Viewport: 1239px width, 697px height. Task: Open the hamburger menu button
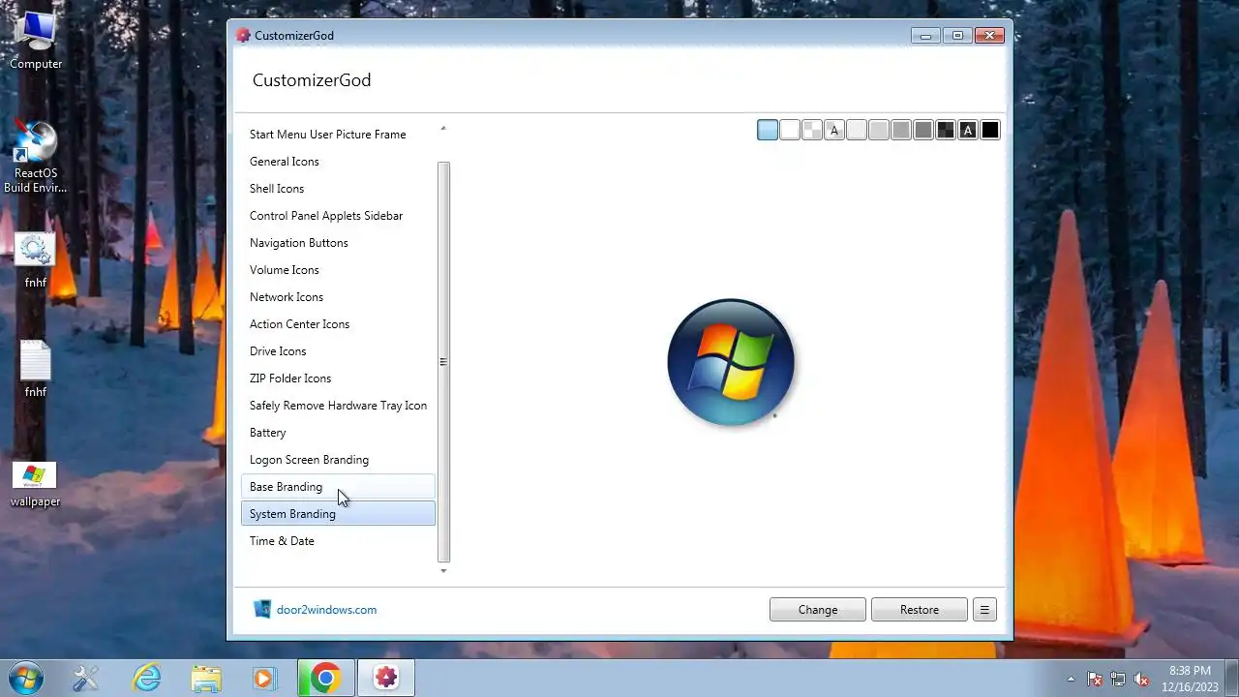(984, 610)
